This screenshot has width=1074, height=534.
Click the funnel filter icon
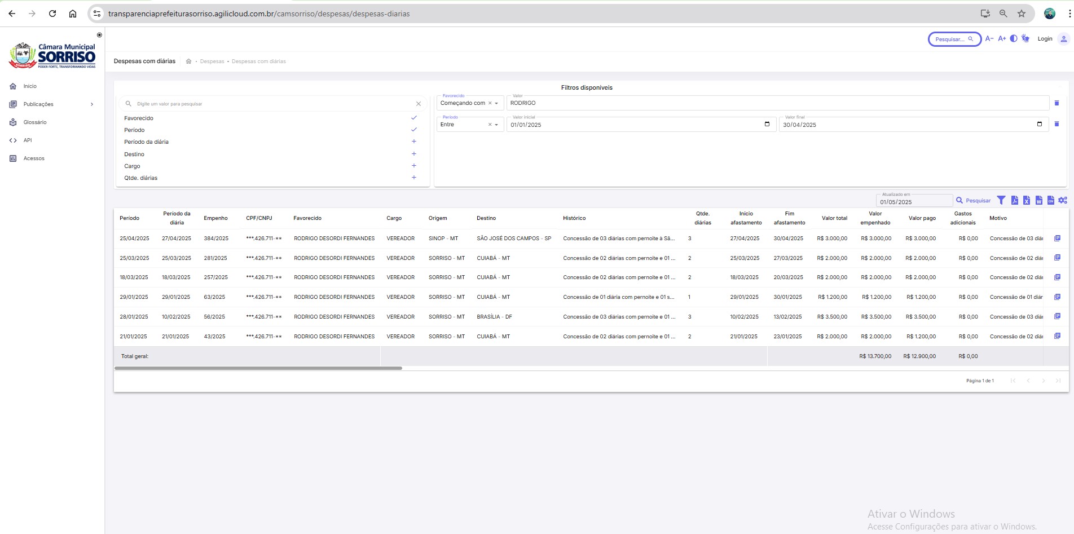(x=1001, y=200)
